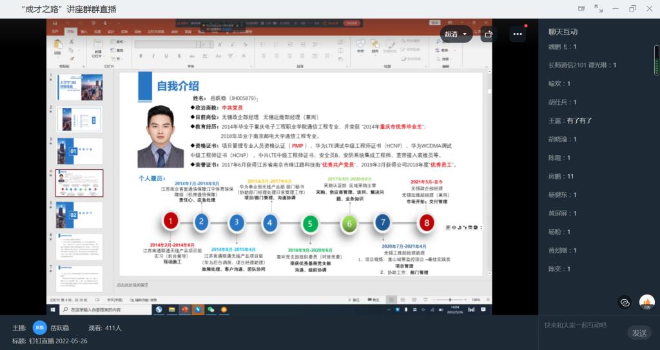Click the thumbs-up like icon
Viewport: 660px width, 350px height.
(646, 302)
